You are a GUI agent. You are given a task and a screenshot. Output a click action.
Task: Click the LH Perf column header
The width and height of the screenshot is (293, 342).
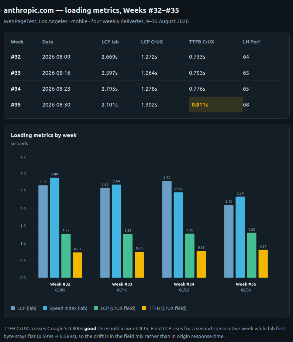(252, 42)
